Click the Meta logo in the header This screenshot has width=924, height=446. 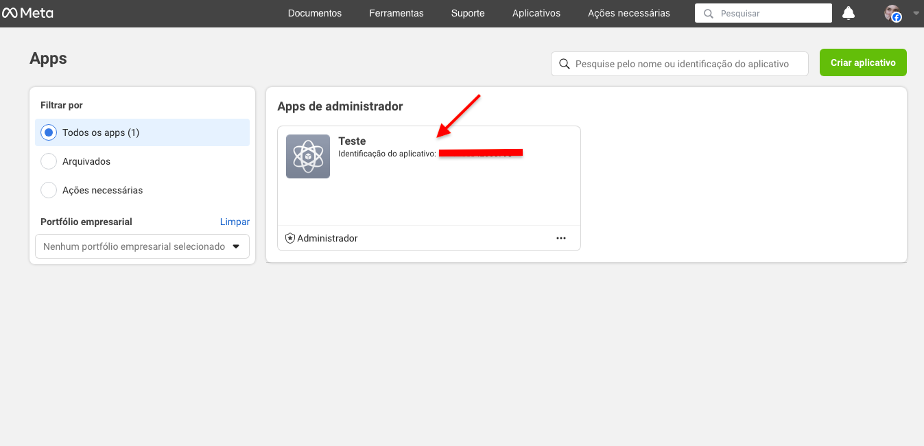point(27,13)
